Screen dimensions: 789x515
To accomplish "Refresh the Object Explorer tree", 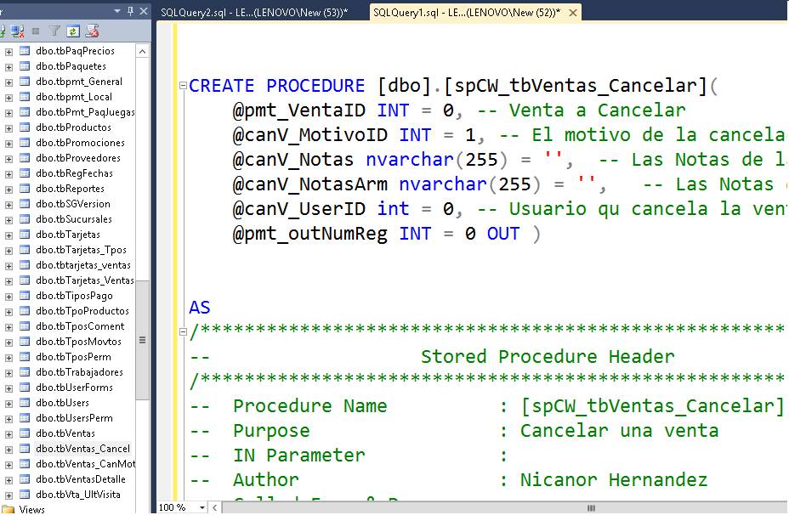I will click(73, 31).
